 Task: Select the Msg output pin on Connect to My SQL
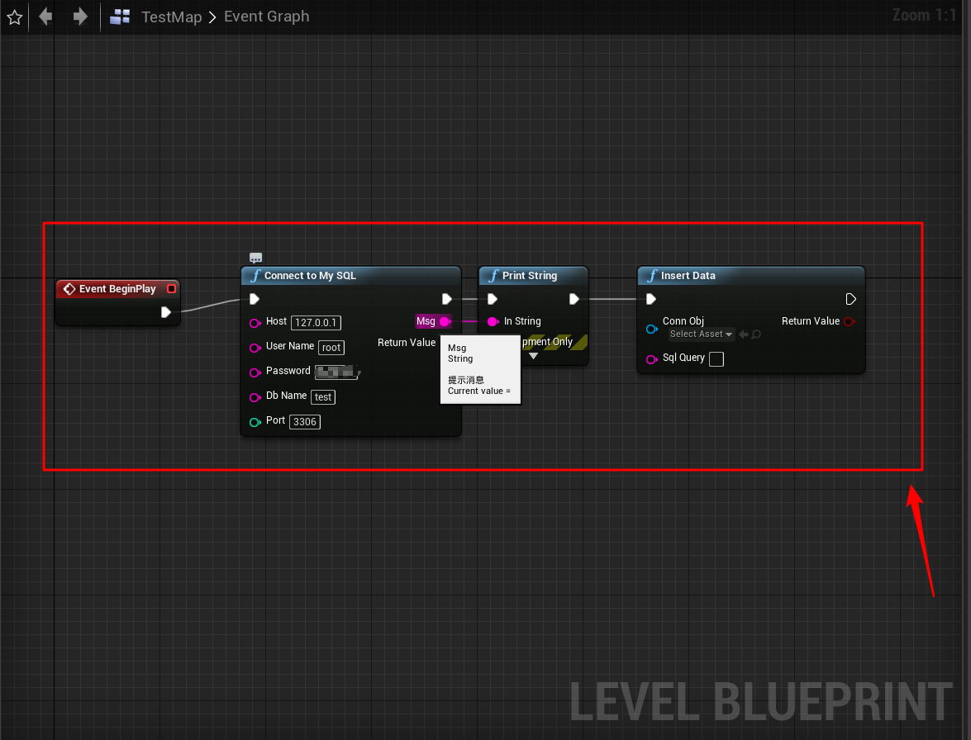(x=444, y=321)
